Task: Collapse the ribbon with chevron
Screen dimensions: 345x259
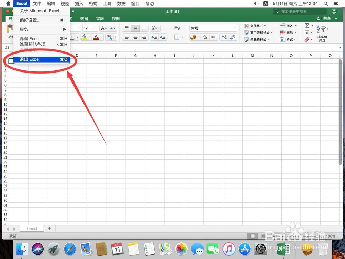Action: (x=336, y=19)
